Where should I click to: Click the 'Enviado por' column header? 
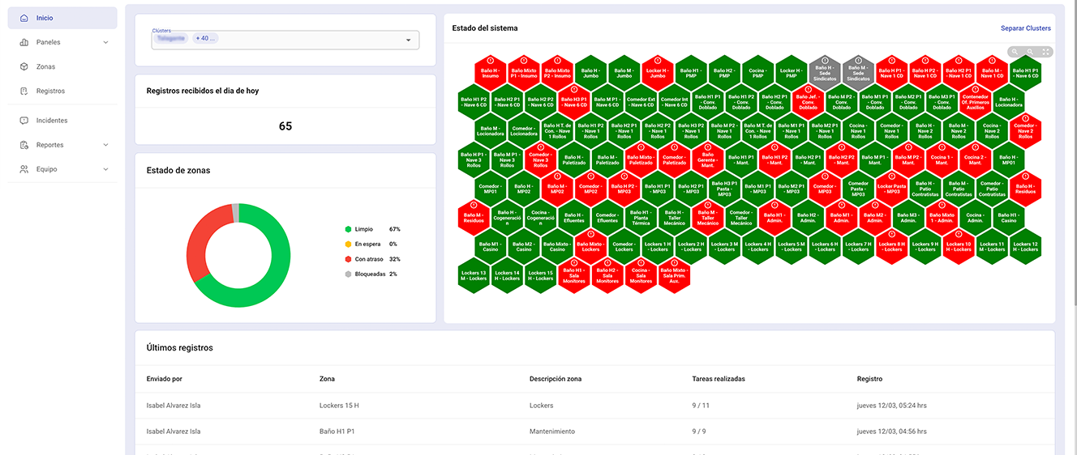[165, 379]
